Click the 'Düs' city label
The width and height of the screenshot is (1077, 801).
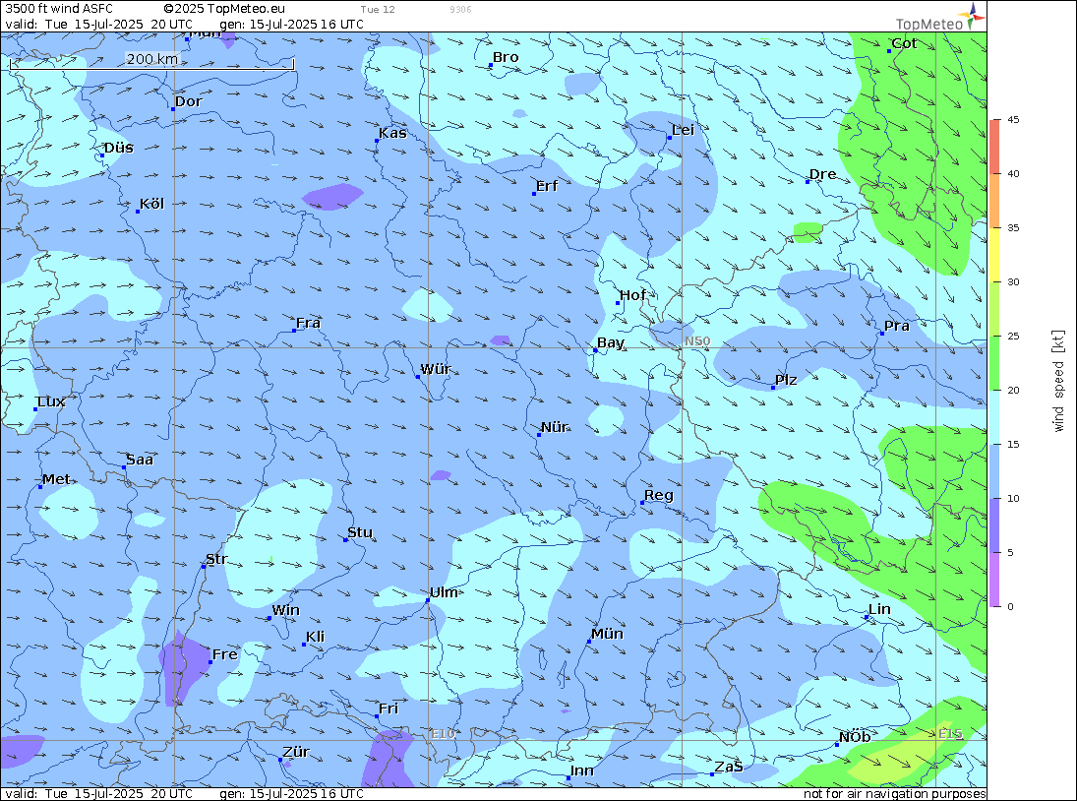coord(118,148)
